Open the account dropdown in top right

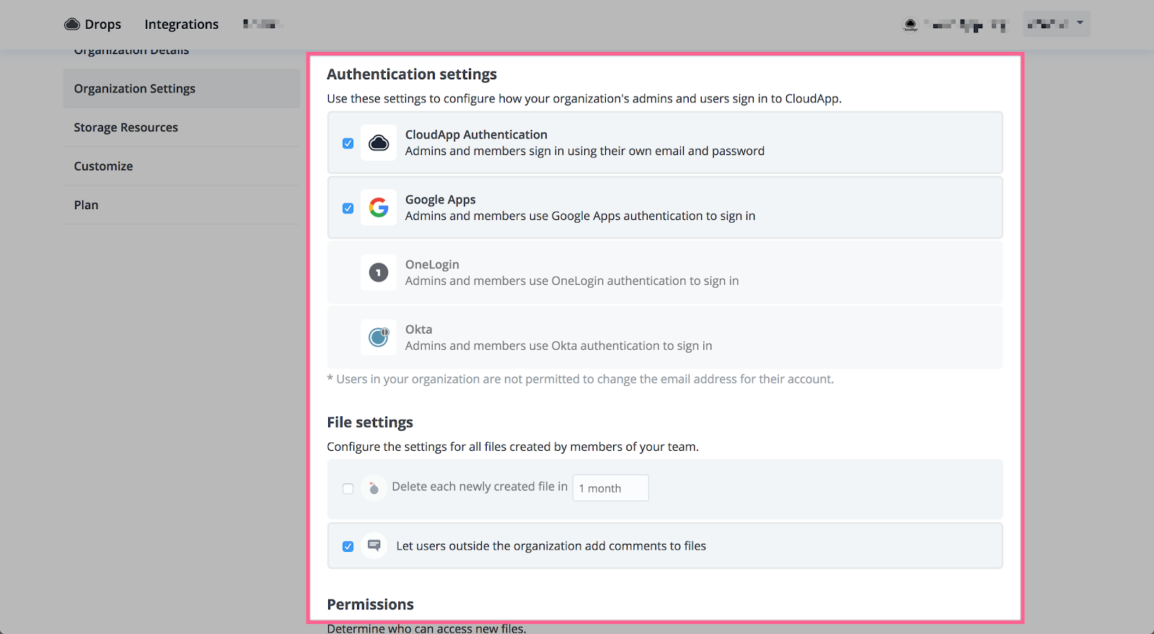click(x=1056, y=24)
